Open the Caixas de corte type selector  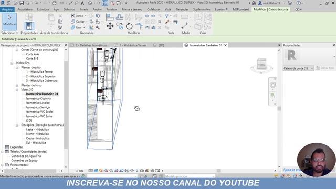pos(298,68)
